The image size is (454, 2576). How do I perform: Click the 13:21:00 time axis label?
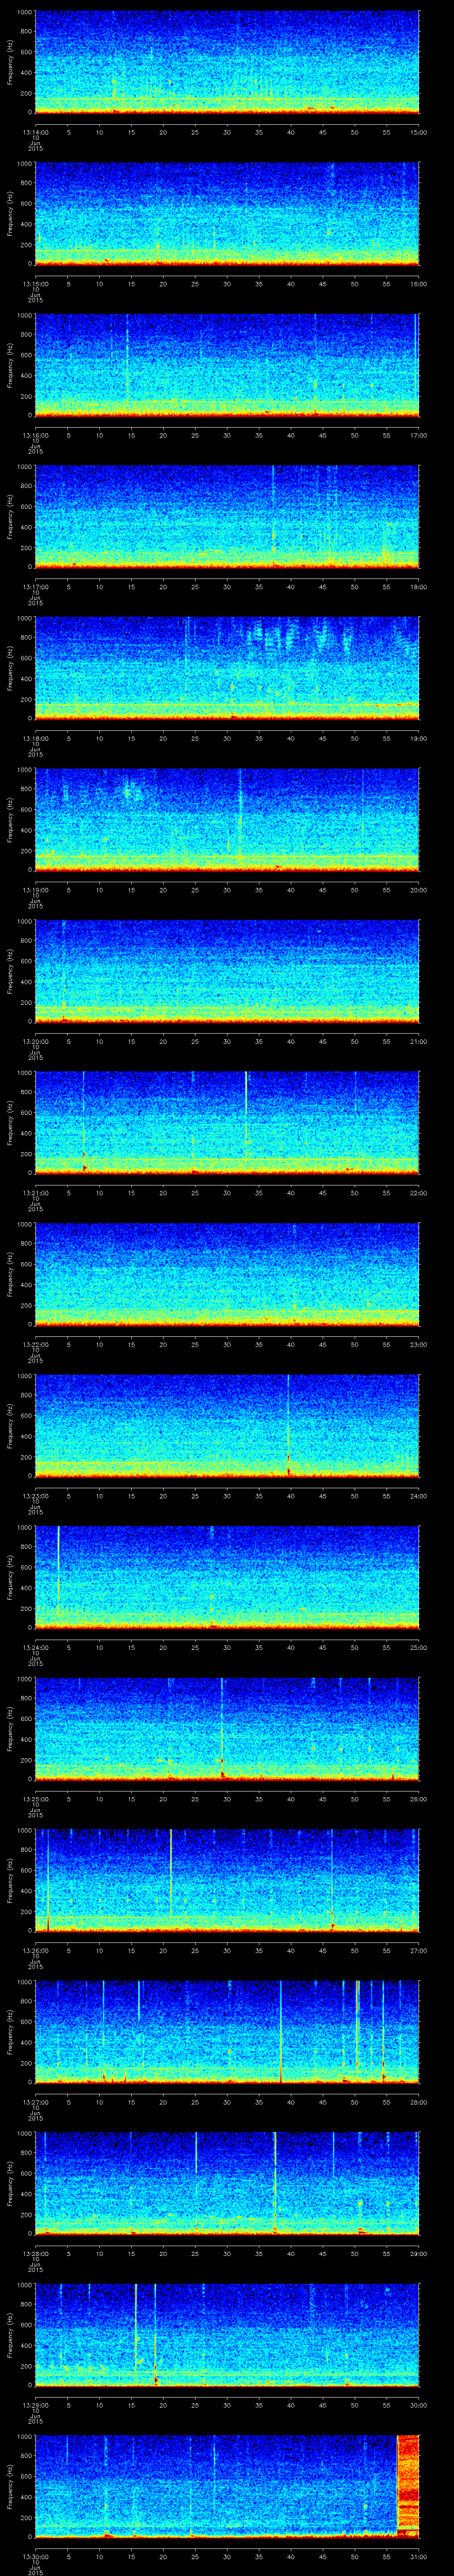pyautogui.click(x=35, y=1192)
